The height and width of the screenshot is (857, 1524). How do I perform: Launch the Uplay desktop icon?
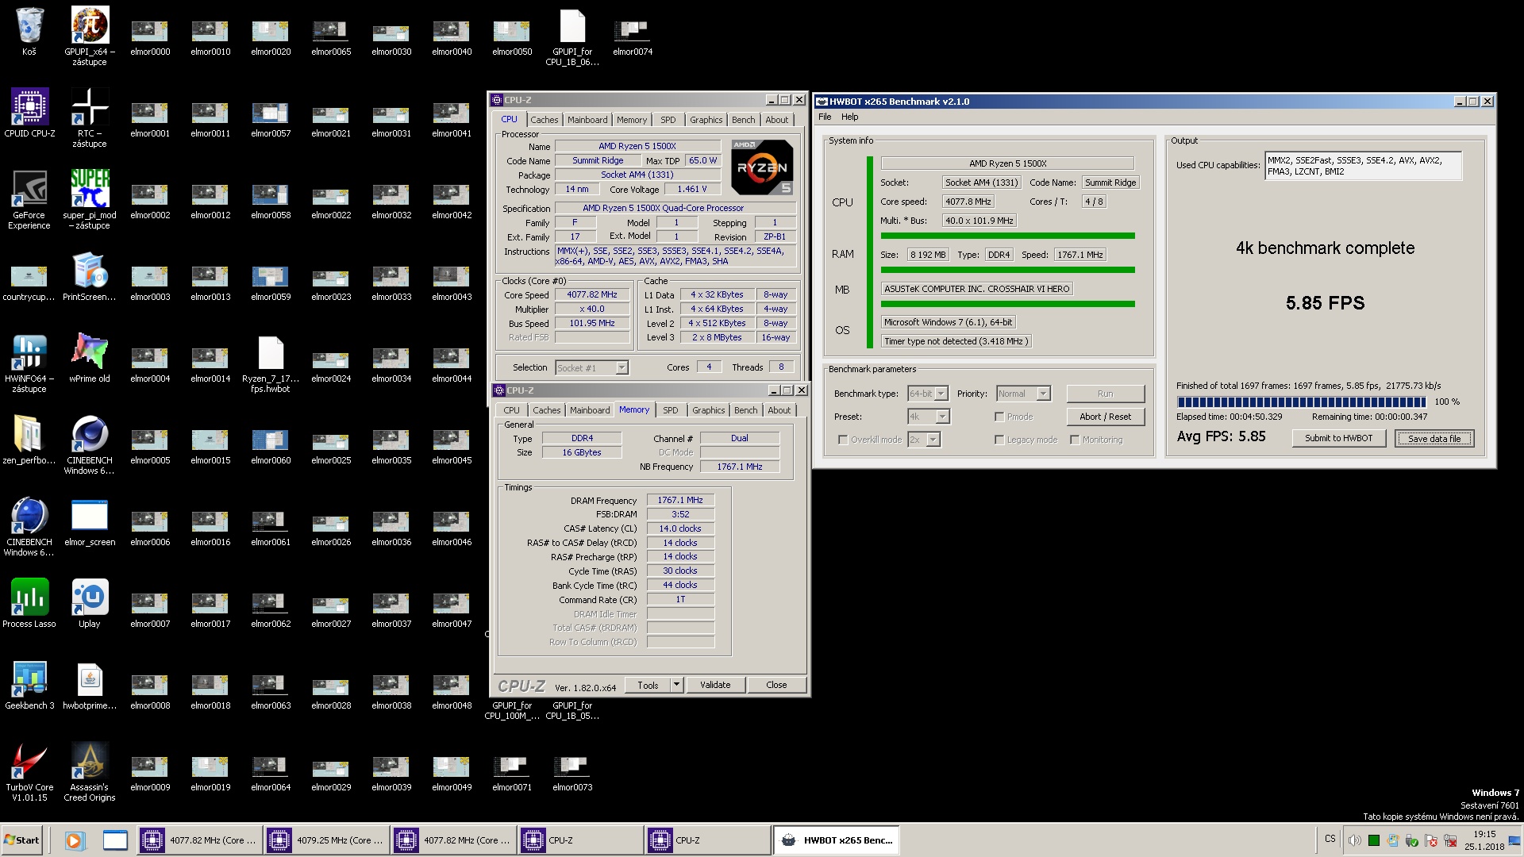90,604
